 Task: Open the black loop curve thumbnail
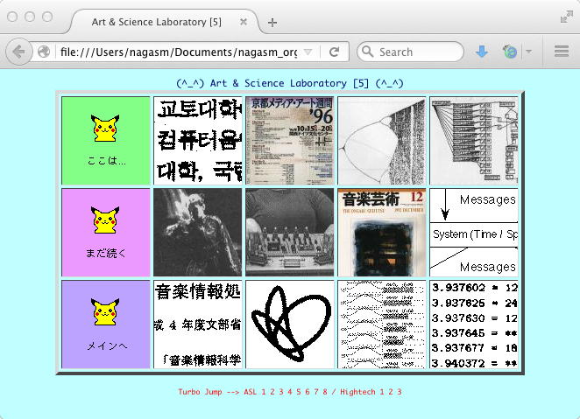pyautogui.click(x=290, y=325)
